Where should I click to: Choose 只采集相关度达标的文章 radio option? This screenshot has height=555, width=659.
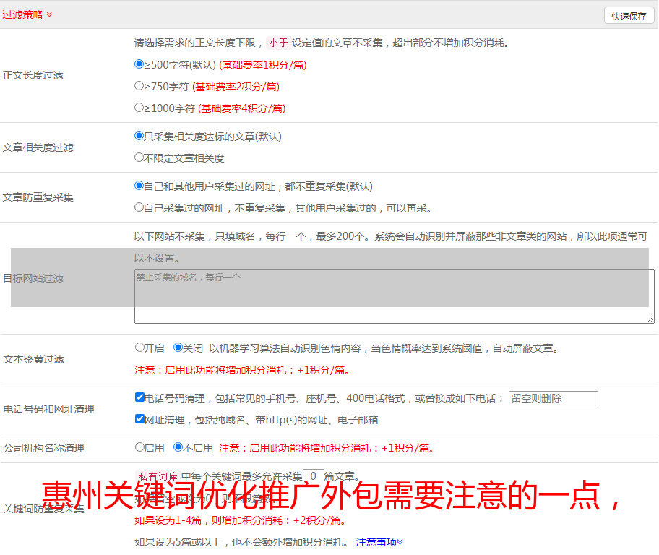point(139,136)
